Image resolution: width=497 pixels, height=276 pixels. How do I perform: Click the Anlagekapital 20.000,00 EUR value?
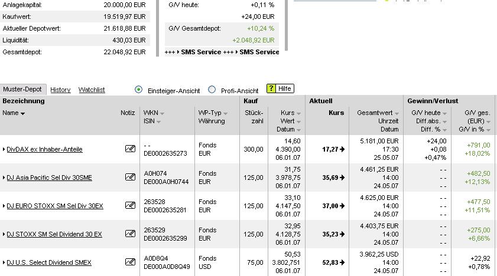[125, 5]
